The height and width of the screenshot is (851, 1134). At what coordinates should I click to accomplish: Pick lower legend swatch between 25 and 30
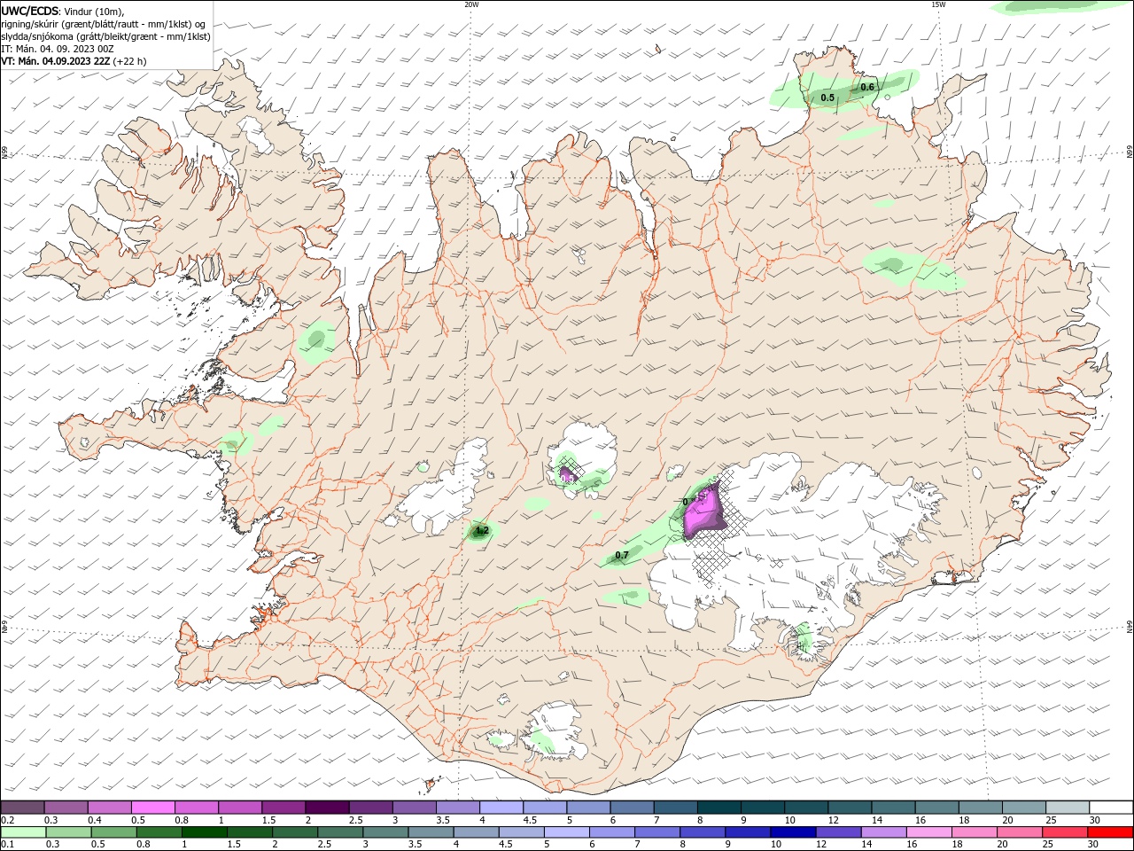pos(1065,832)
